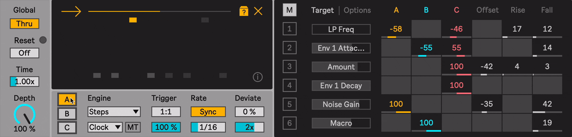Image resolution: width=572 pixels, height=137 pixels.
Task: Click the LP Freq target button
Action: (341, 29)
